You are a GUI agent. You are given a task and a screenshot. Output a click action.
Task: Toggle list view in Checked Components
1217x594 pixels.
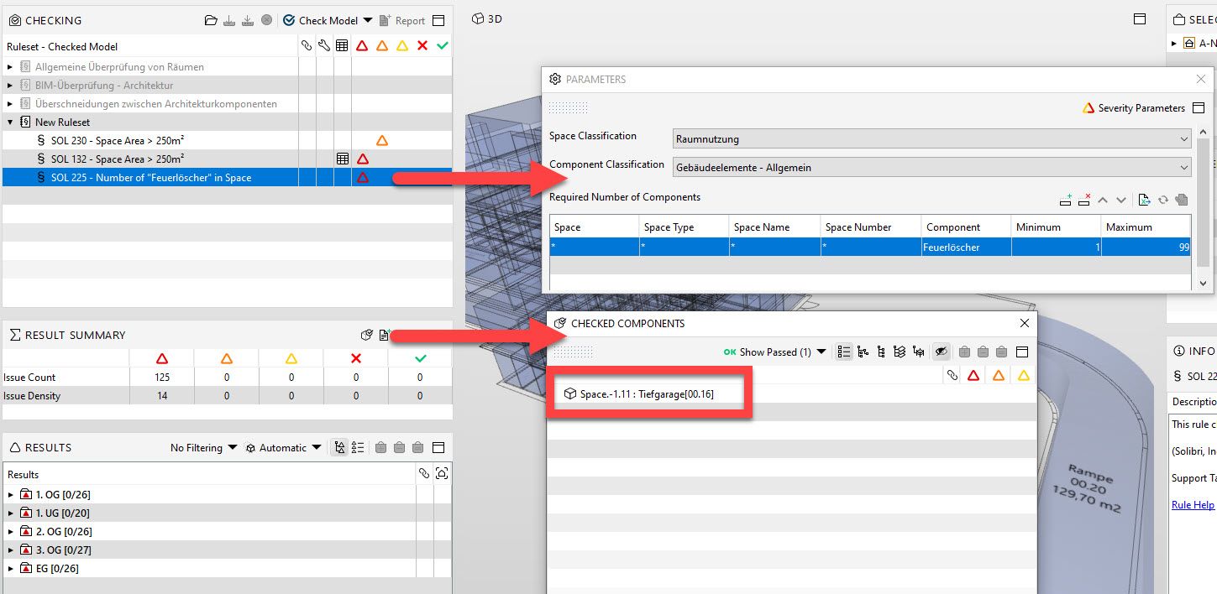844,352
